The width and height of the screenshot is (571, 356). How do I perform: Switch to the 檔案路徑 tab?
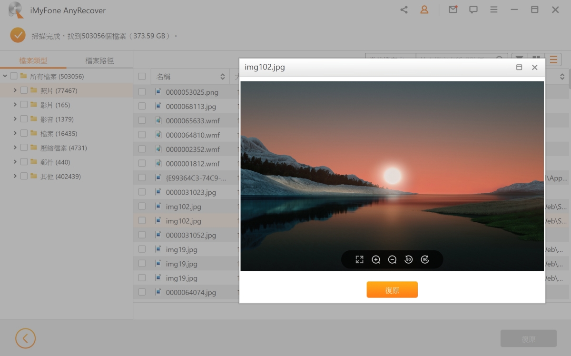99,60
